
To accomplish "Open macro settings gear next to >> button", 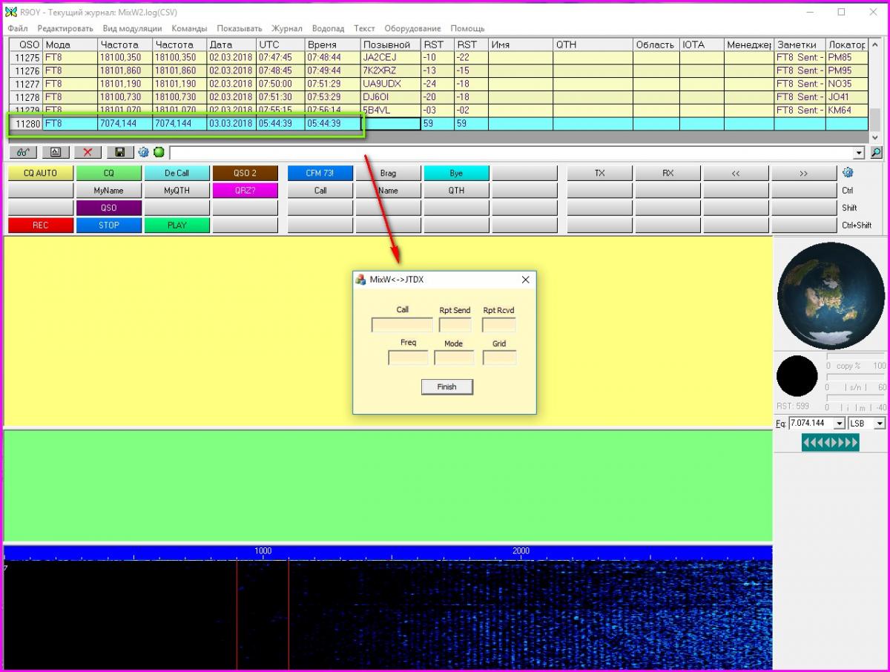I will 848,172.
